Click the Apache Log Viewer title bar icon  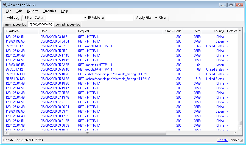point(5,5)
